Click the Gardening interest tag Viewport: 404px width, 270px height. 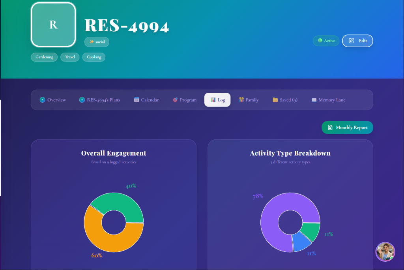pos(44,57)
